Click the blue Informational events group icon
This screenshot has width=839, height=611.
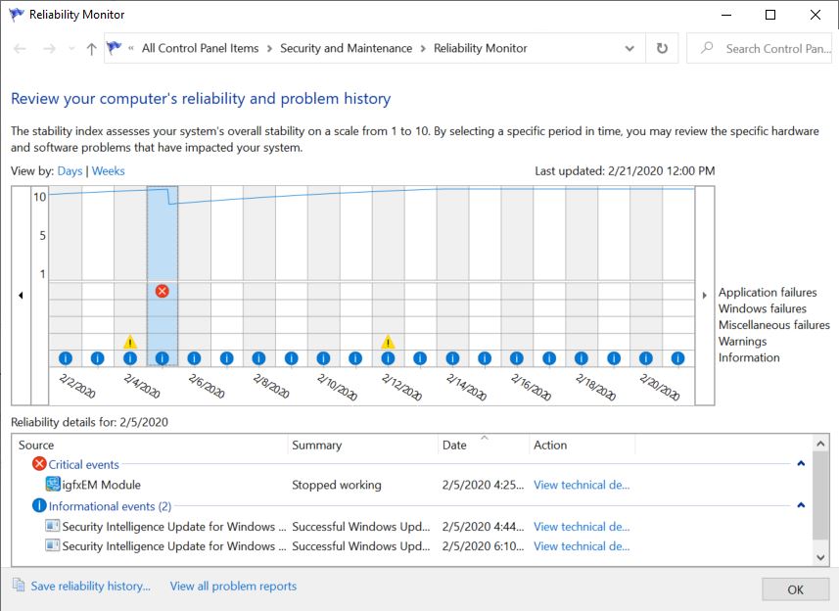(x=39, y=505)
